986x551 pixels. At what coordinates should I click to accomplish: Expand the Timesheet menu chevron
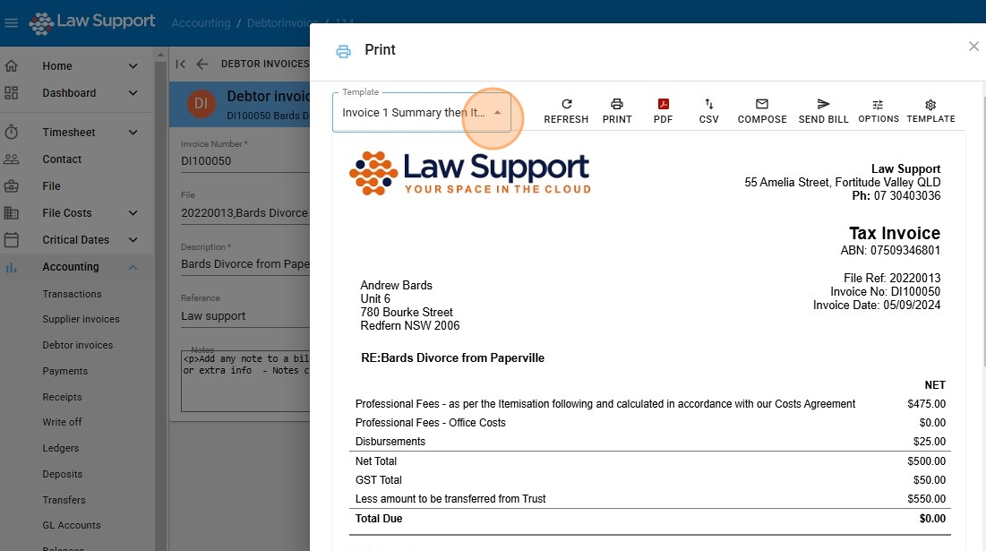point(133,133)
